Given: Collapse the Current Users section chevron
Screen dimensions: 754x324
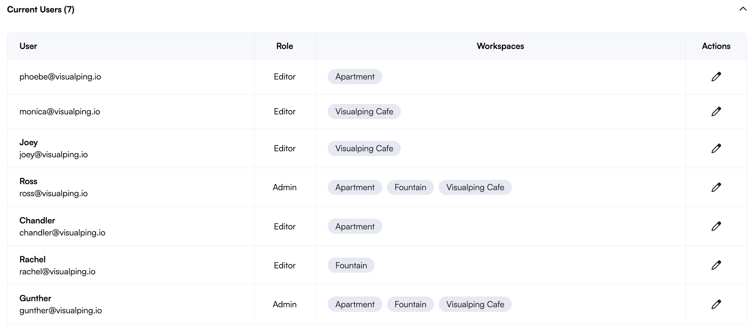Looking at the screenshot, I should (x=743, y=9).
